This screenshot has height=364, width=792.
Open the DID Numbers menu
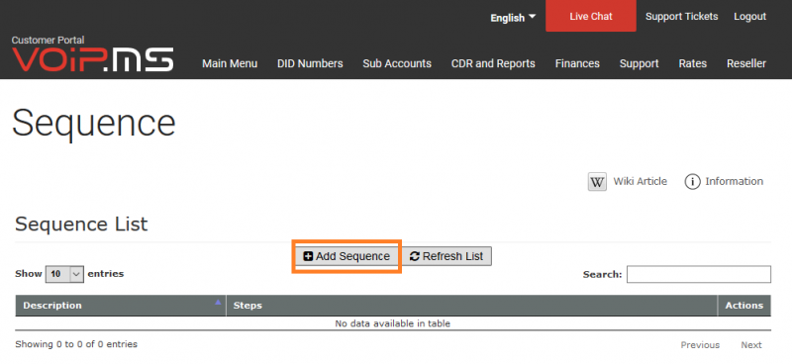tap(310, 63)
